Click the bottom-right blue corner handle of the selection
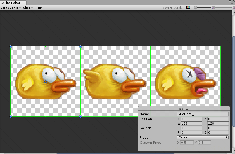This screenshot has width=235, height=154. (80, 116)
